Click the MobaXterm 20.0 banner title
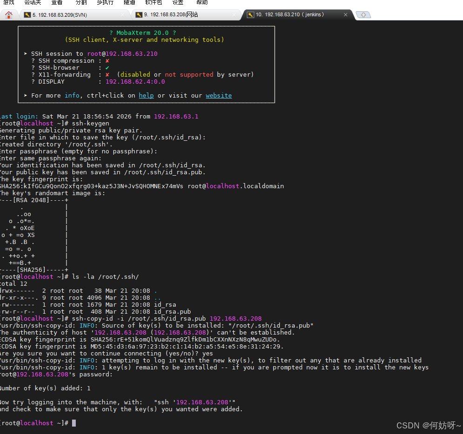 (x=143, y=33)
